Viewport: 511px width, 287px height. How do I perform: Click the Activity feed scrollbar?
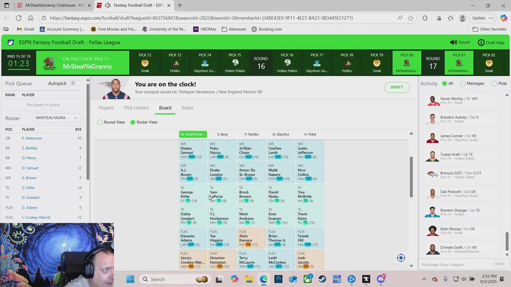coord(507,241)
